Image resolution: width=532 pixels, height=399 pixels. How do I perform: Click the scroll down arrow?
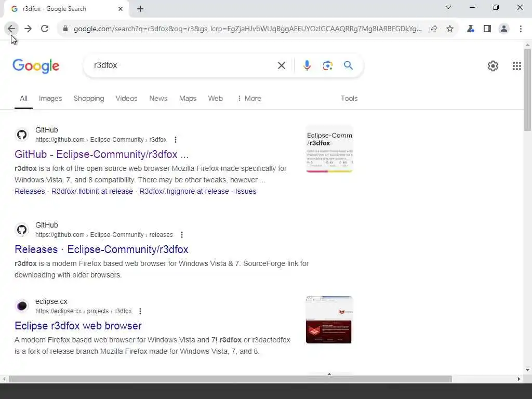point(527,370)
